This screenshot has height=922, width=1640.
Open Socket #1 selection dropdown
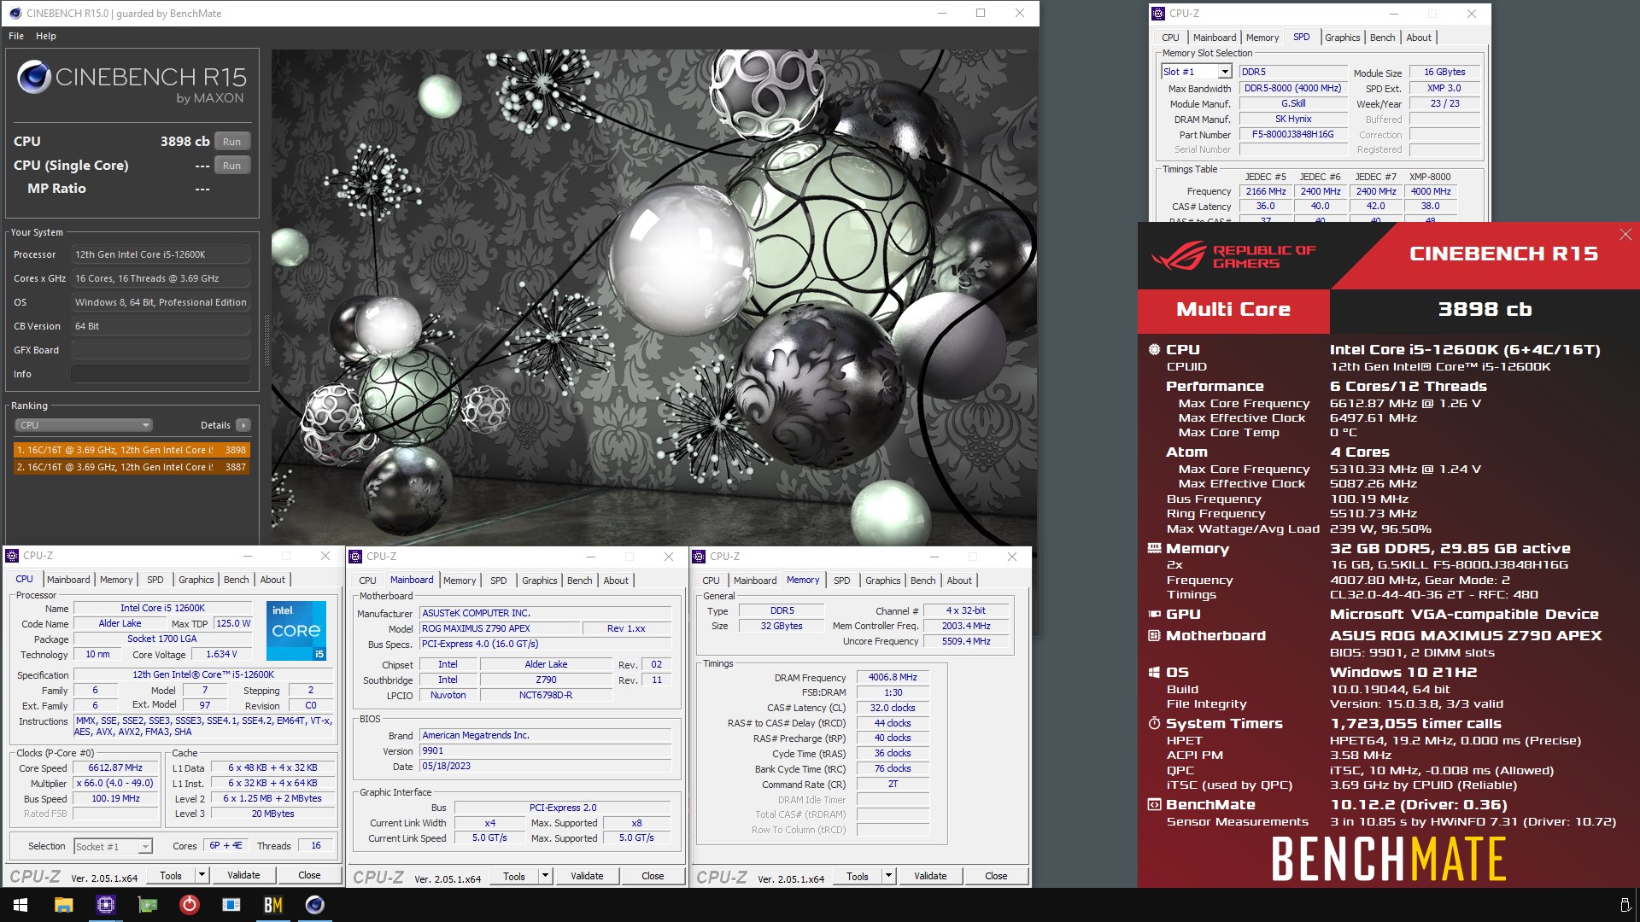(x=112, y=847)
